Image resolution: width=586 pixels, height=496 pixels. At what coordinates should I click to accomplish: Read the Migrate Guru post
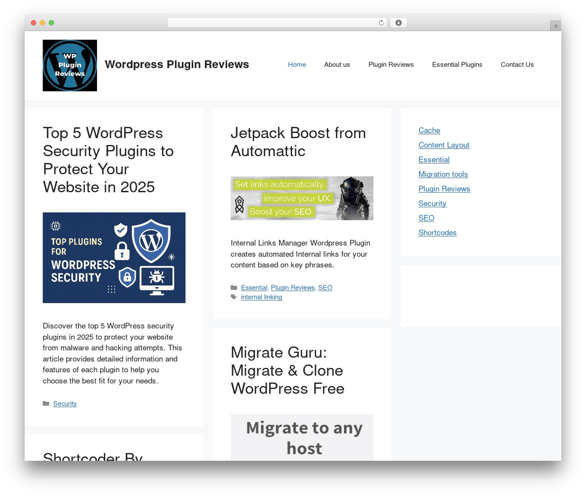tap(288, 370)
